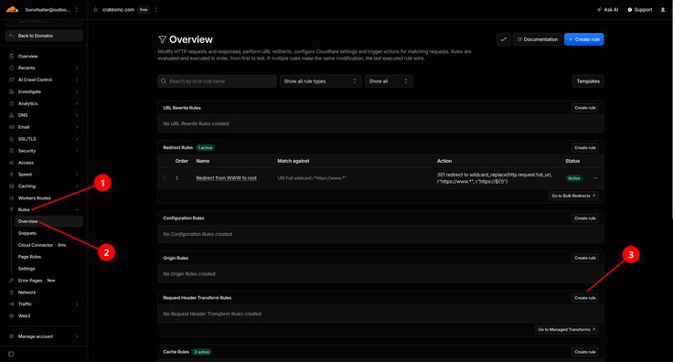This screenshot has width=673, height=362.
Task: Click the Access icon in sidebar
Action: [x=12, y=163]
